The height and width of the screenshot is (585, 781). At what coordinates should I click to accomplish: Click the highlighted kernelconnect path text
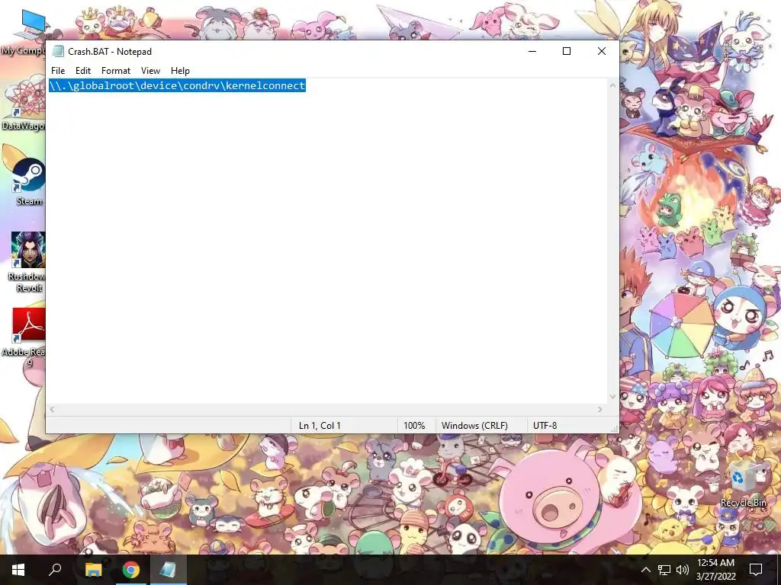pos(177,85)
